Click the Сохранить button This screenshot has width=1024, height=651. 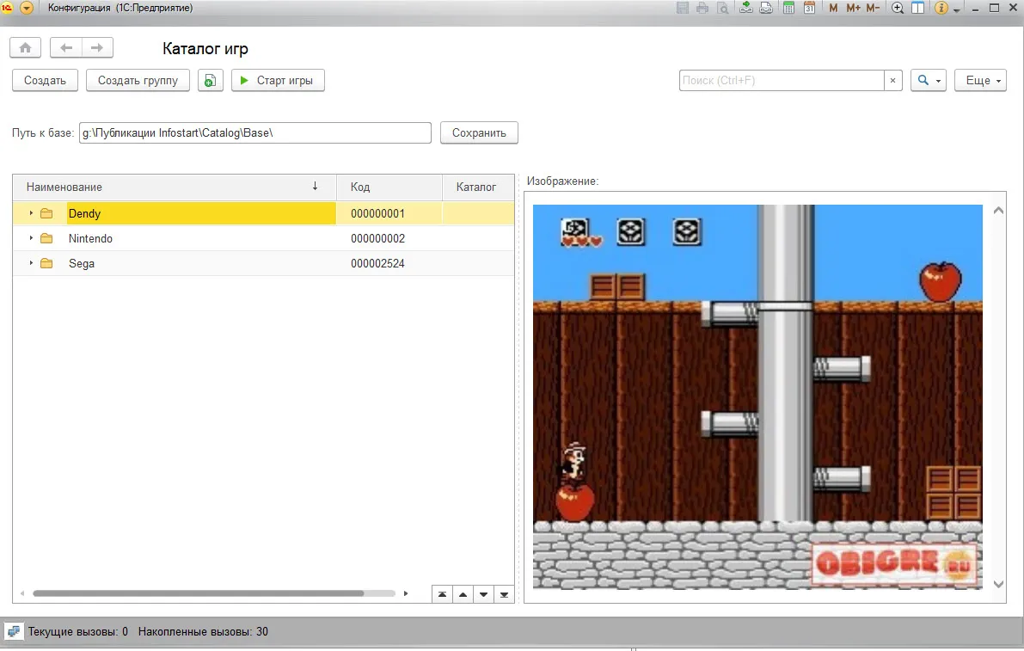click(479, 132)
